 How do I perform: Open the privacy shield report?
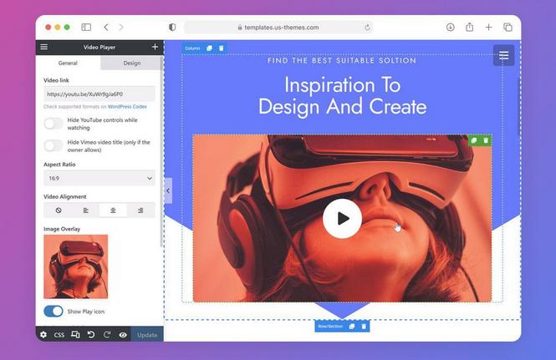coord(172,27)
